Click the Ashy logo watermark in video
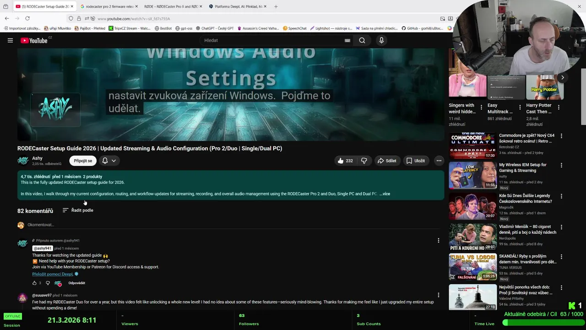The height and width of the screenshot is (330, 586). (x=55, y=109)
